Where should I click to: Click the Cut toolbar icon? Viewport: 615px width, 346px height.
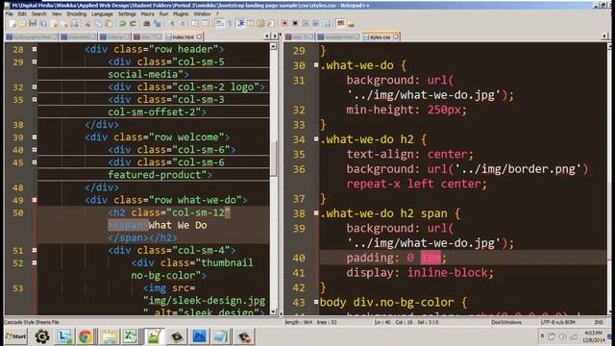(x=87, y=24)
